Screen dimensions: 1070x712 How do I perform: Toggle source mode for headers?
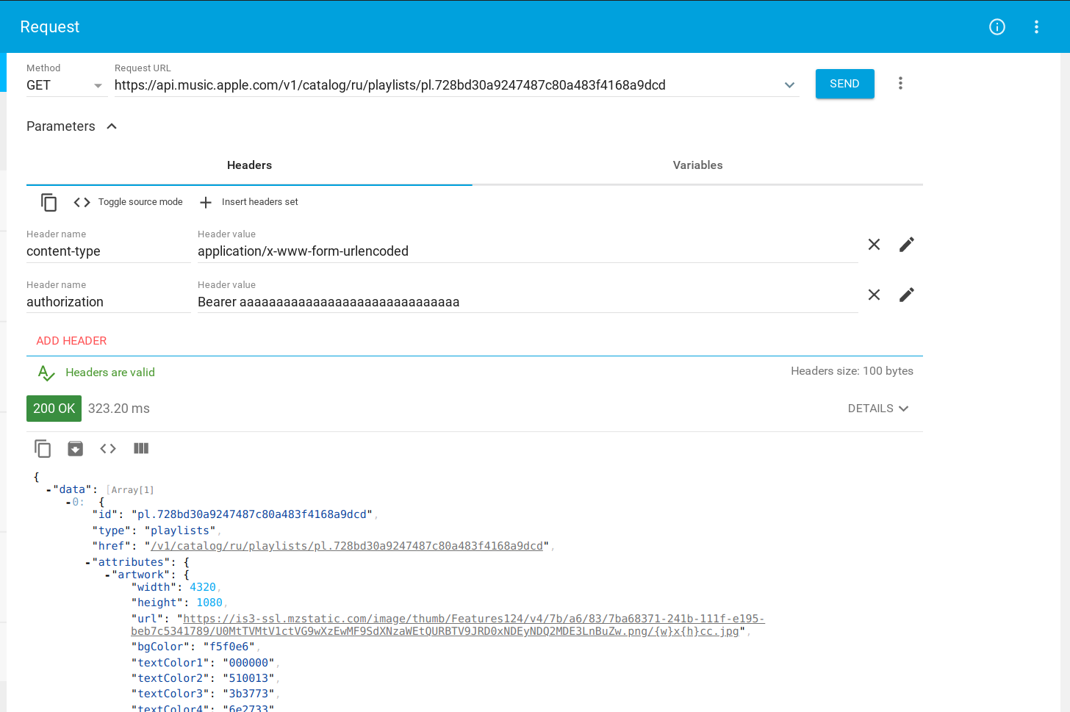(x=129, y=202)
